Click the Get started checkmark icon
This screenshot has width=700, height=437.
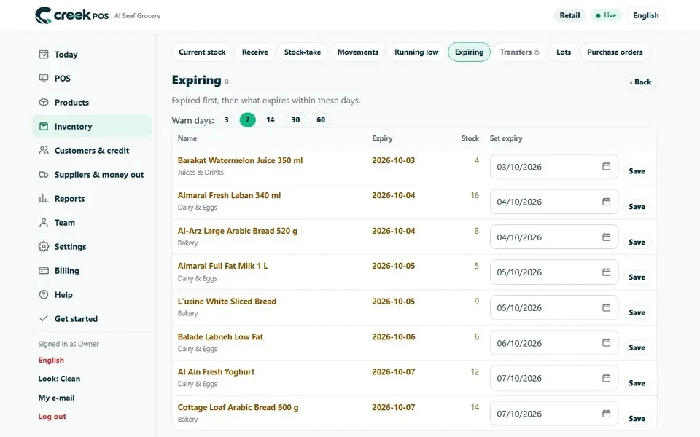44,318
